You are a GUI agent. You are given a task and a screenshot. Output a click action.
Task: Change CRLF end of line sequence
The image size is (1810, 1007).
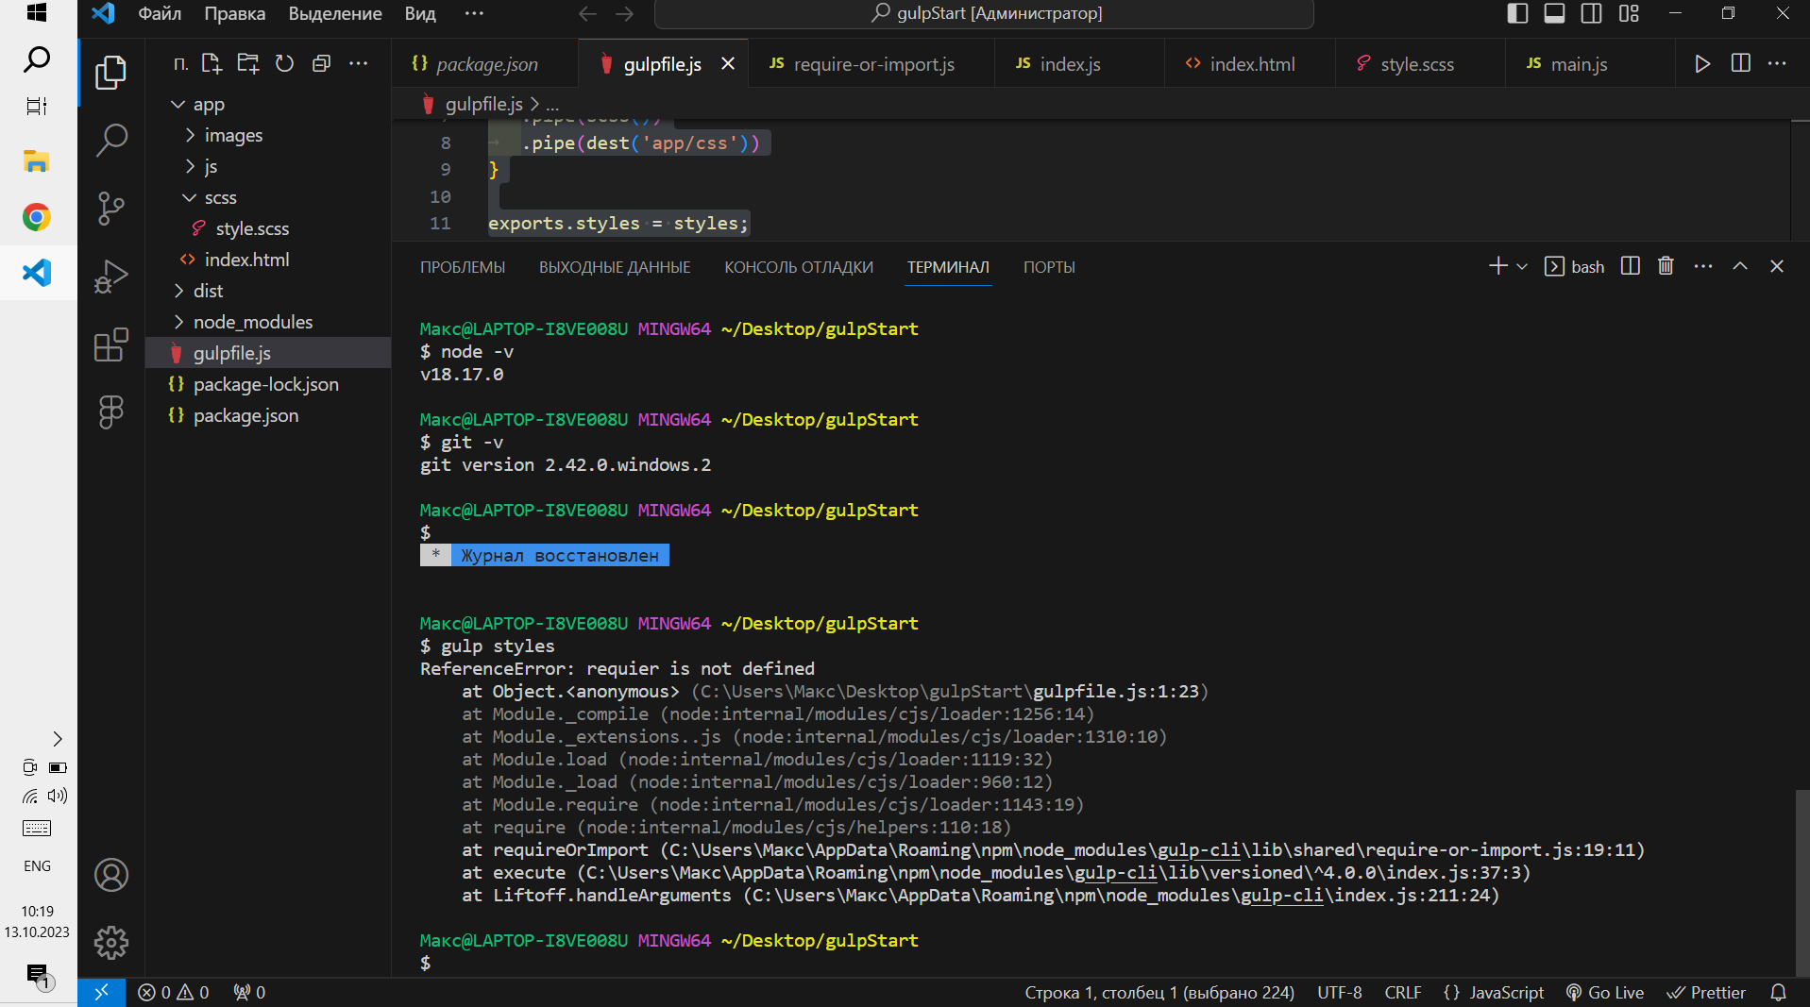(1402, 992)
